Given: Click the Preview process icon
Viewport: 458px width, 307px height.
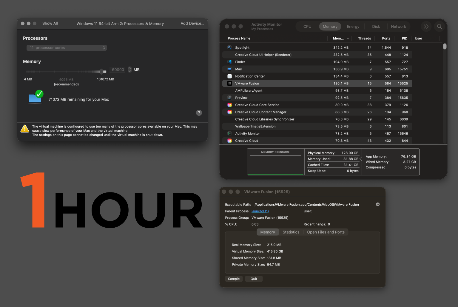Looking at the screenshot, I should pyautogui.click(x=229, y=98).
